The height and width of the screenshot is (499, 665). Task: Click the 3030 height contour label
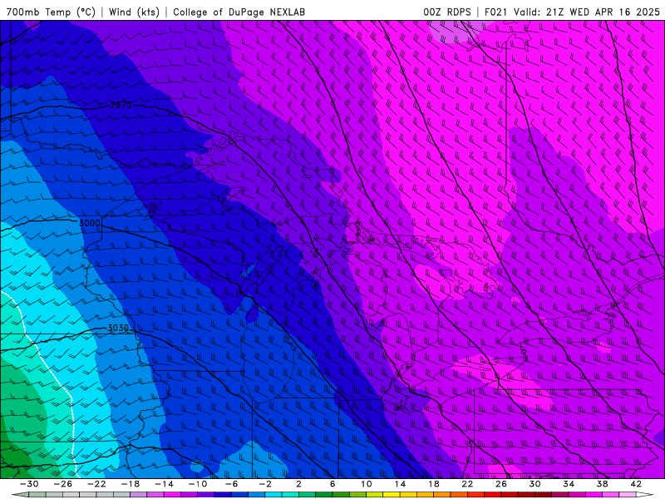click(x=118, y=328)
